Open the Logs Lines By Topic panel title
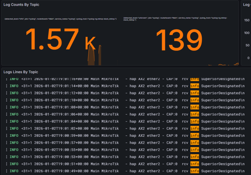Image resolution: width=251 pixels, height=175 pixels. (x=21, y=72)
